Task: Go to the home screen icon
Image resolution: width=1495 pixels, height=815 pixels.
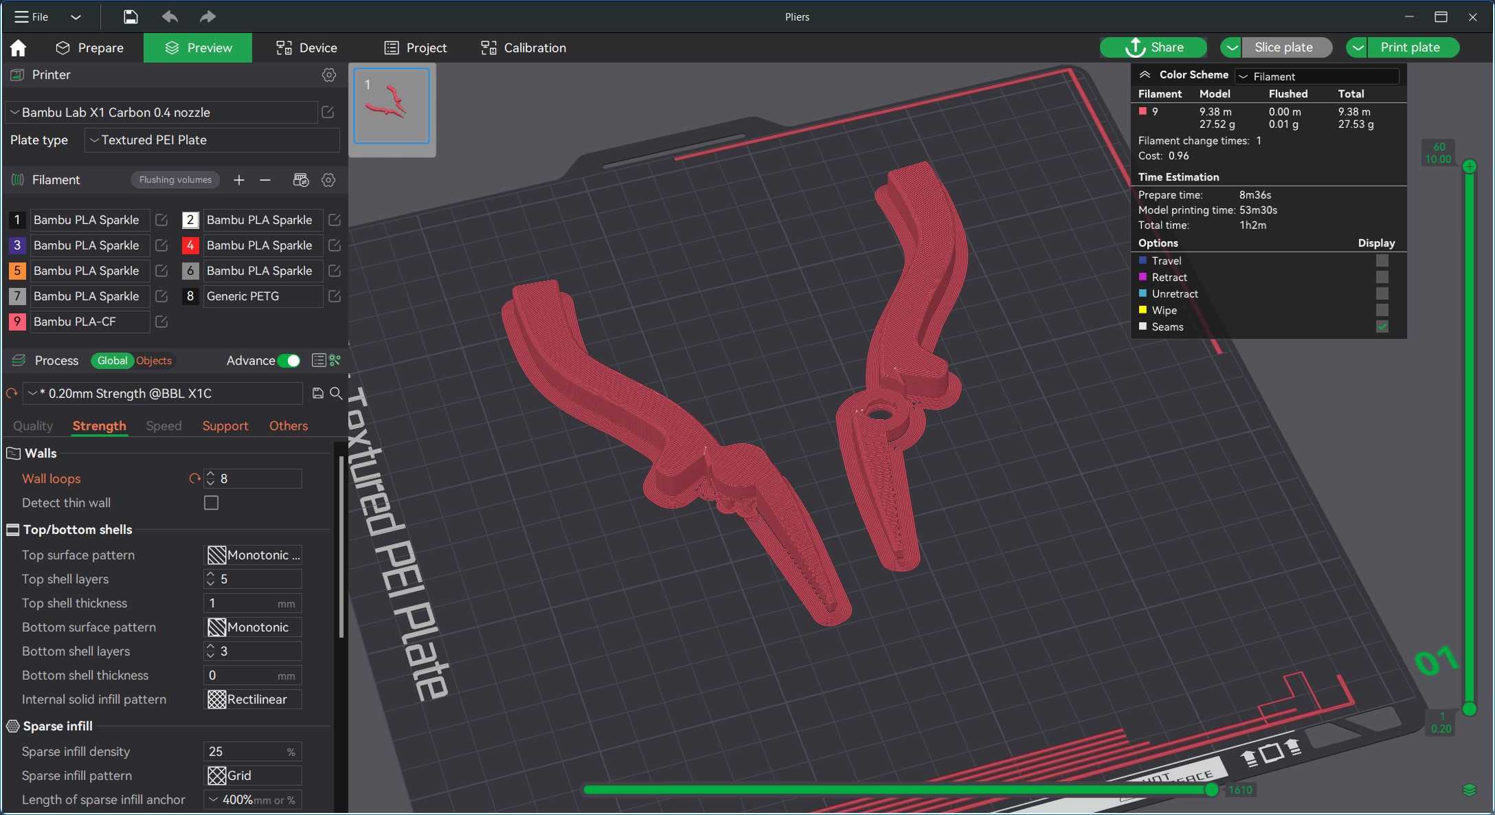Action: pyautogui.click(x=19, y=47)
